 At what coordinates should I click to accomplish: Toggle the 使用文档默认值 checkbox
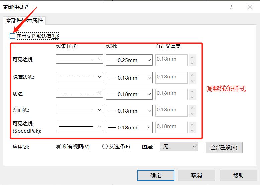(x=12, y=36)
